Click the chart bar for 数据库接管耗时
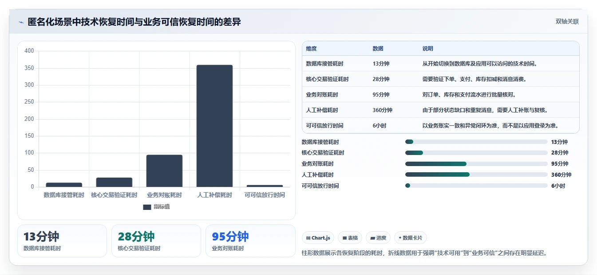Viewport: 597px width, 275px height. (x=64, y=185)
